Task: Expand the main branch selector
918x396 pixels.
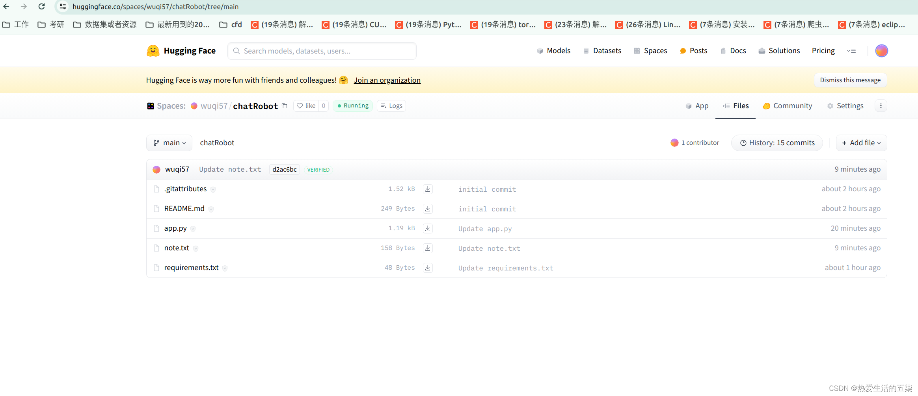Action: pyautogui.click(x=169, y=143)
